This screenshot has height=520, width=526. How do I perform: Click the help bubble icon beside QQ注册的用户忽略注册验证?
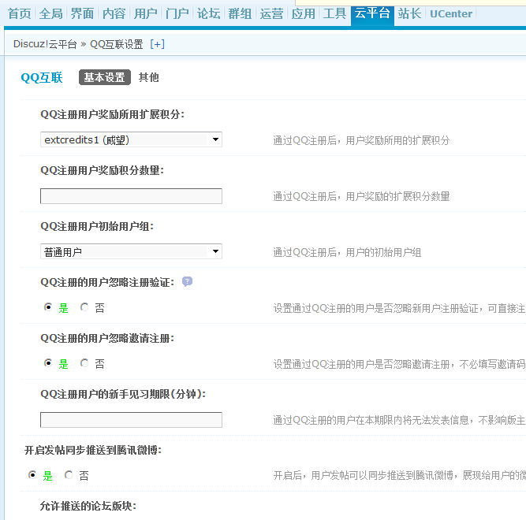pos(187,282)
